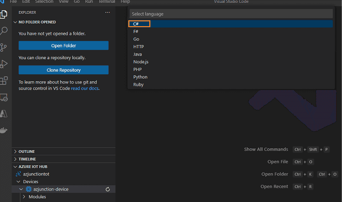
Task: Refresh the azjunction-device item
Action: pyautogui.click(x=108, y=190)
